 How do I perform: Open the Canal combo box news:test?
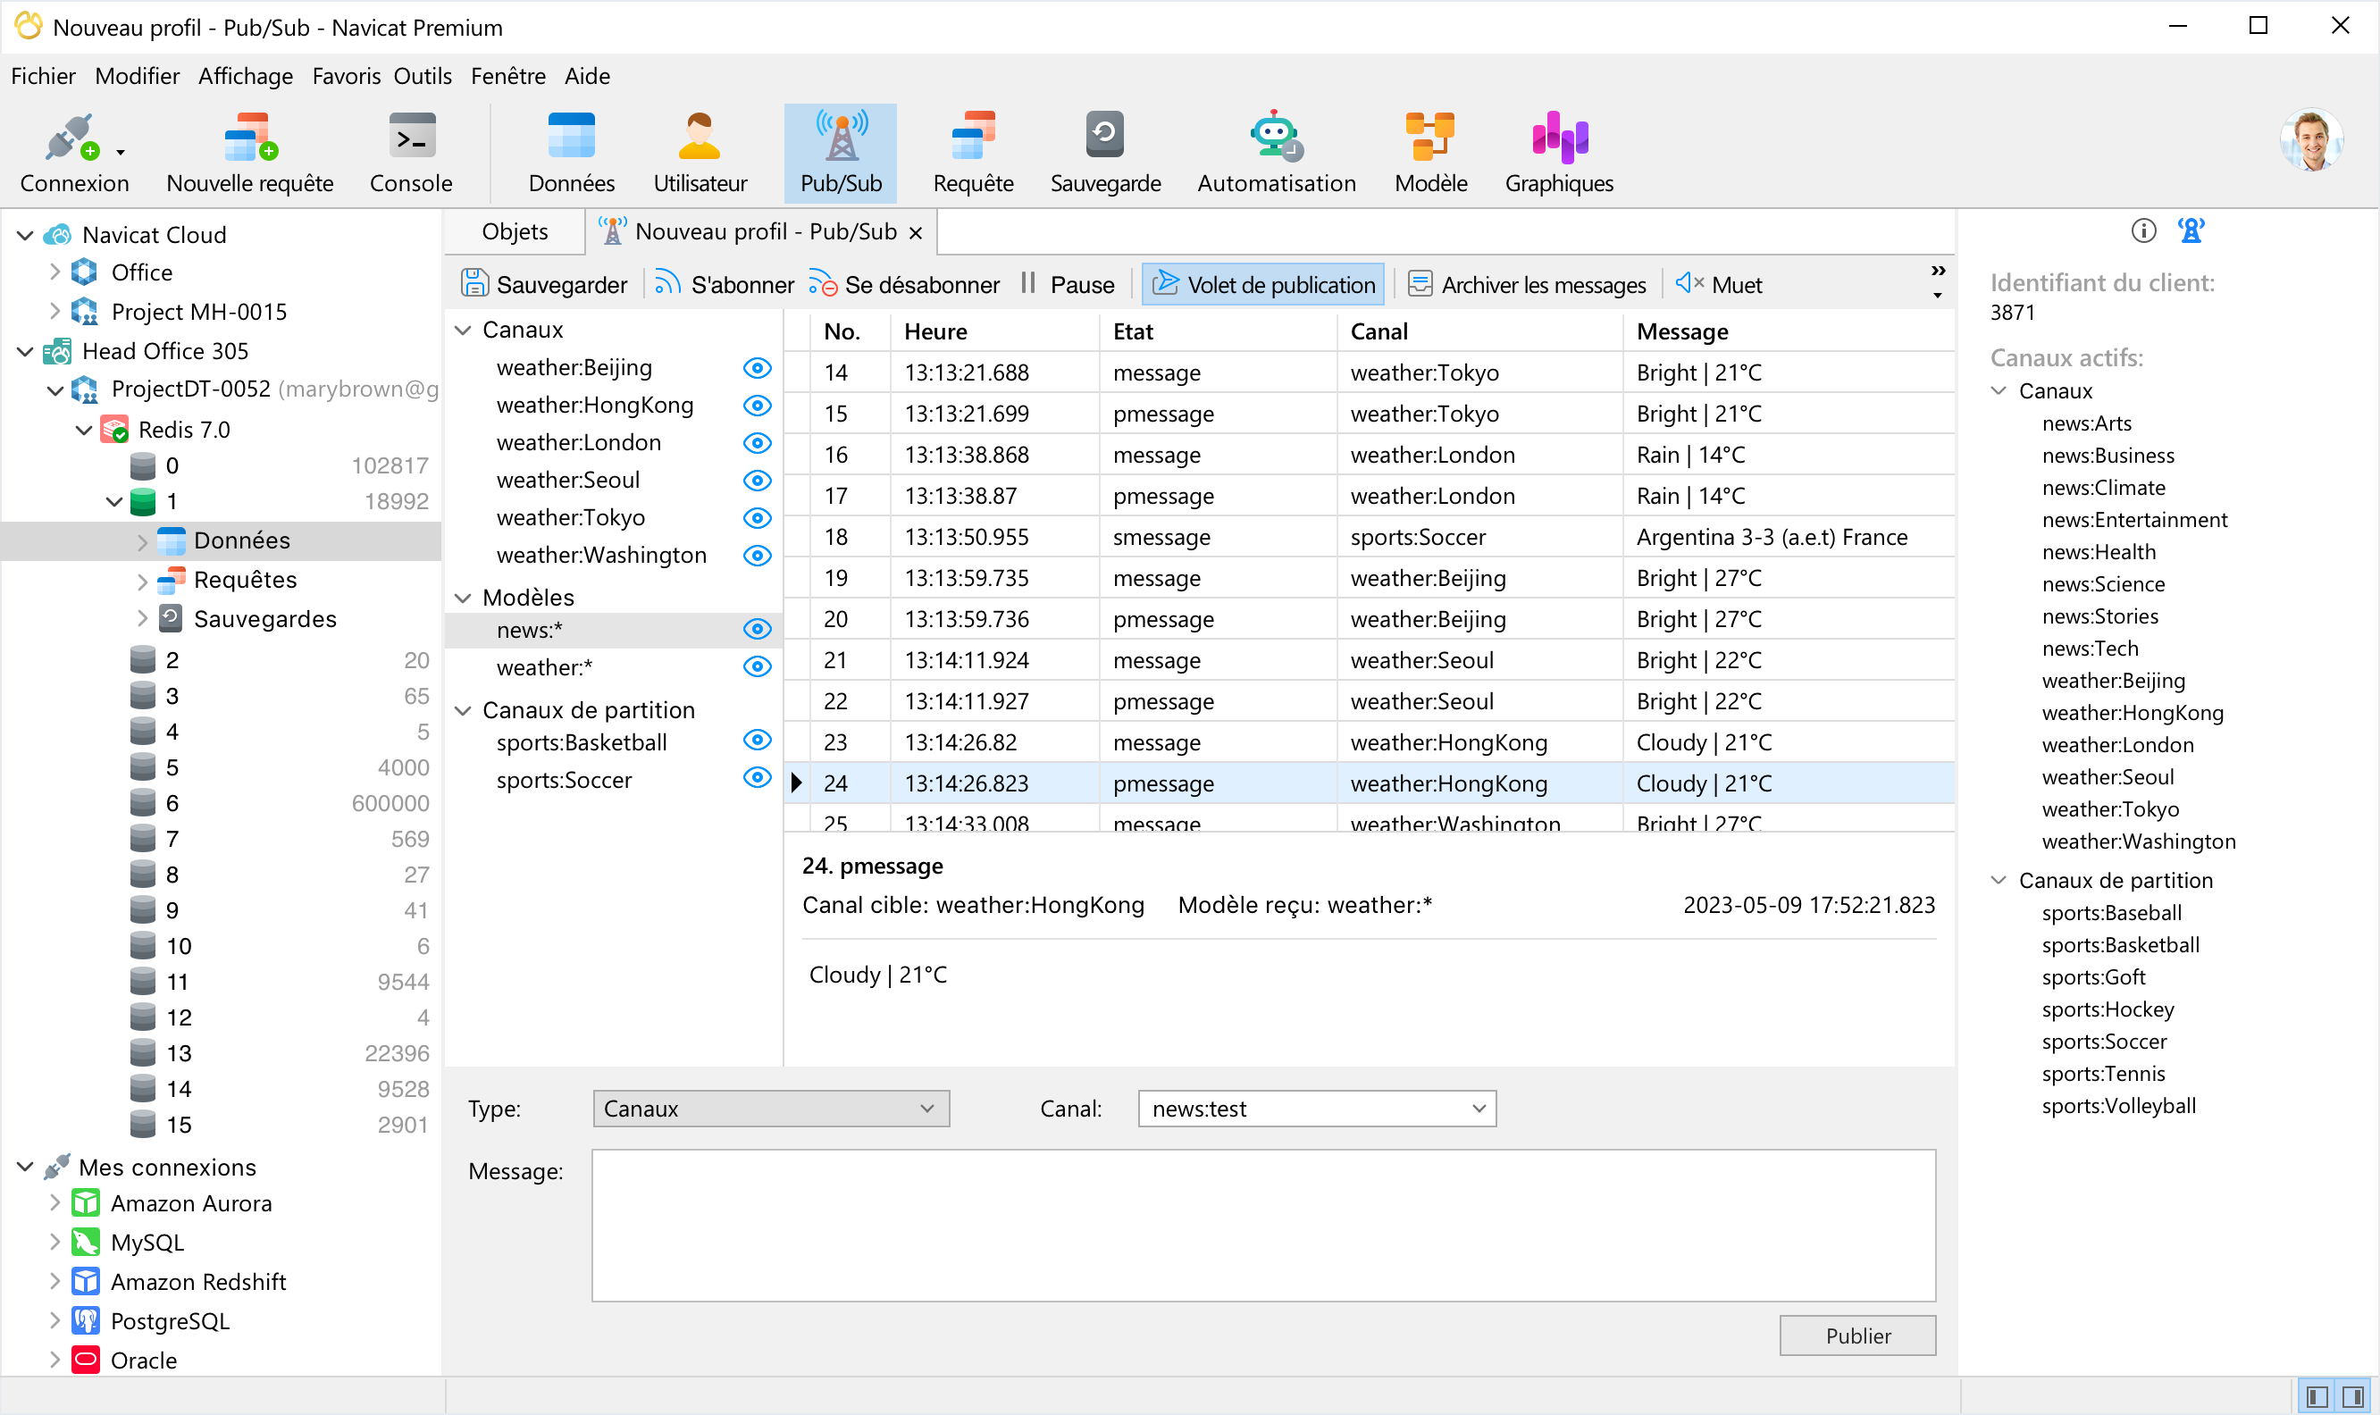click(1316, 1108)
